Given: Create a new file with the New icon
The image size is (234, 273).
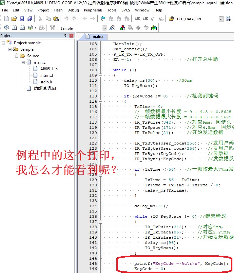Looking at the screenshot, I should click(6, 19).
